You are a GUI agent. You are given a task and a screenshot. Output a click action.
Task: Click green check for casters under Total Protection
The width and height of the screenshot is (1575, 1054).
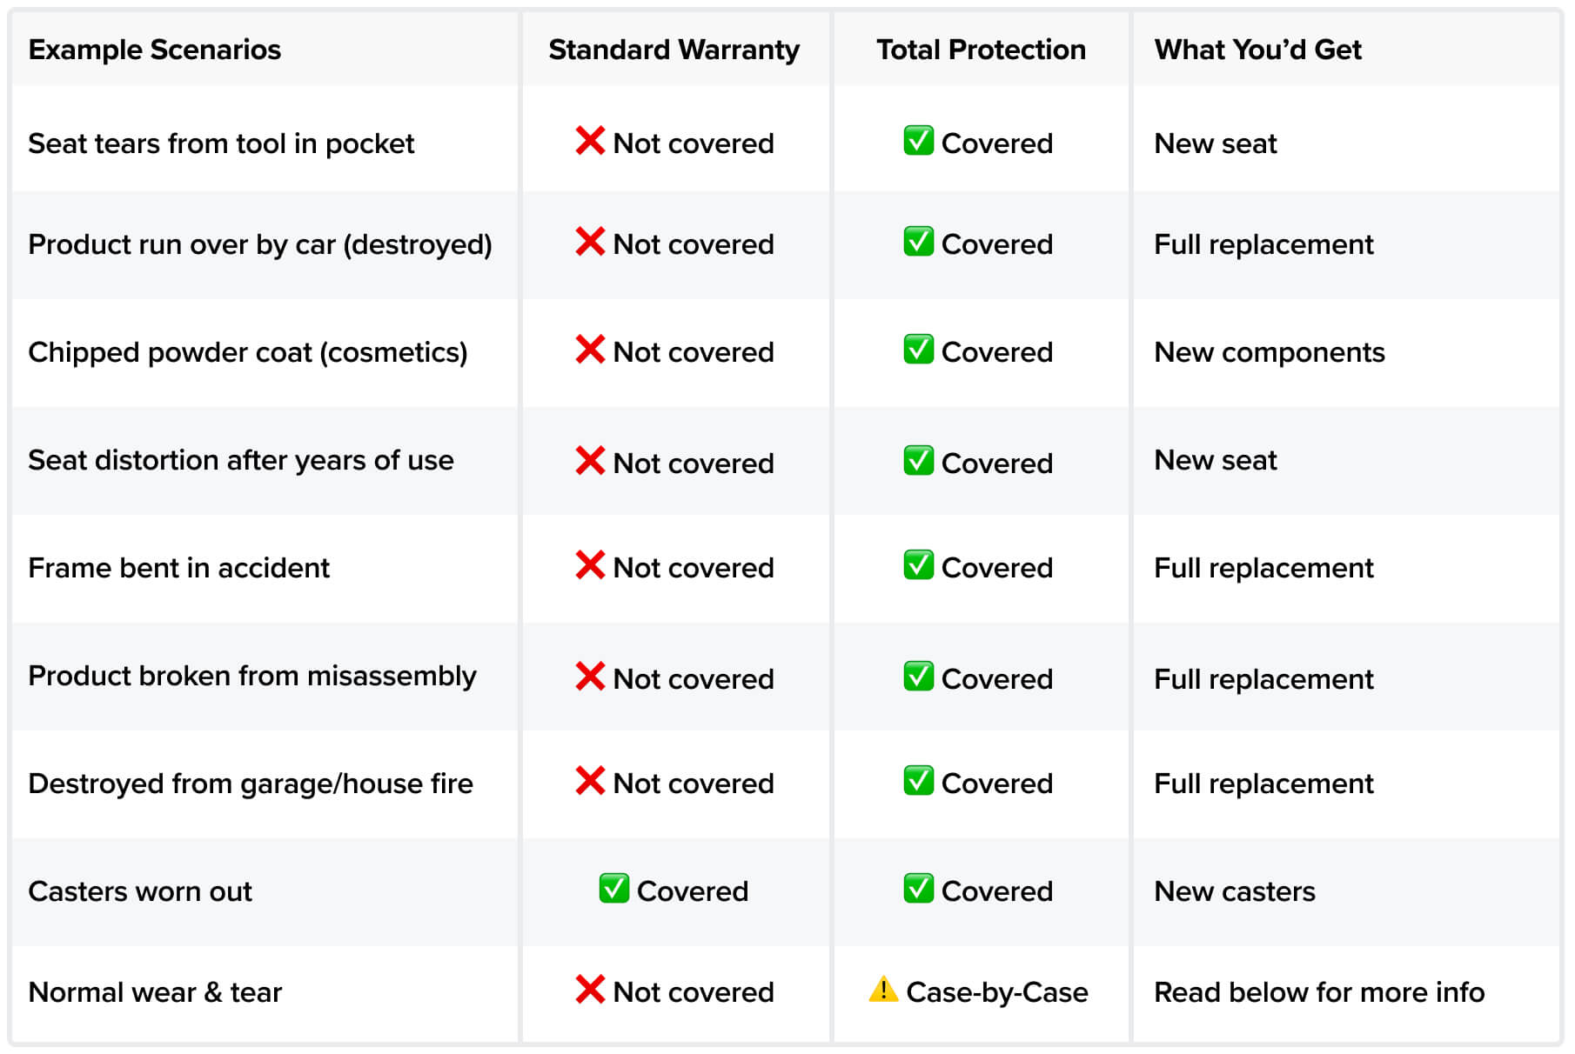(x=919, y=889)
